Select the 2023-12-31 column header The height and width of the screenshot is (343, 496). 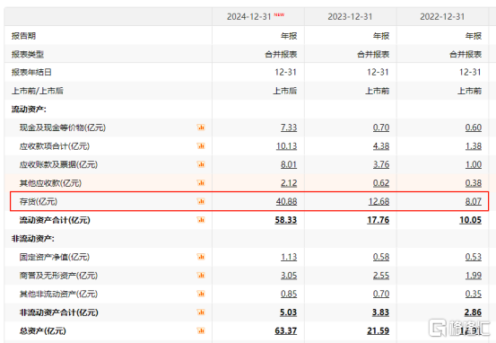(350, 16)
